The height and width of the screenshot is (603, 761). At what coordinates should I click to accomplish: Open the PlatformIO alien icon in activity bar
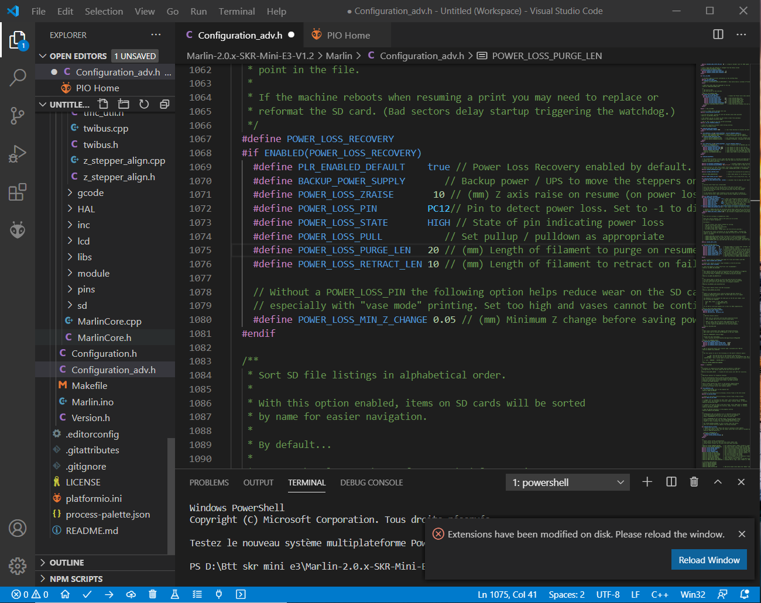18,230
